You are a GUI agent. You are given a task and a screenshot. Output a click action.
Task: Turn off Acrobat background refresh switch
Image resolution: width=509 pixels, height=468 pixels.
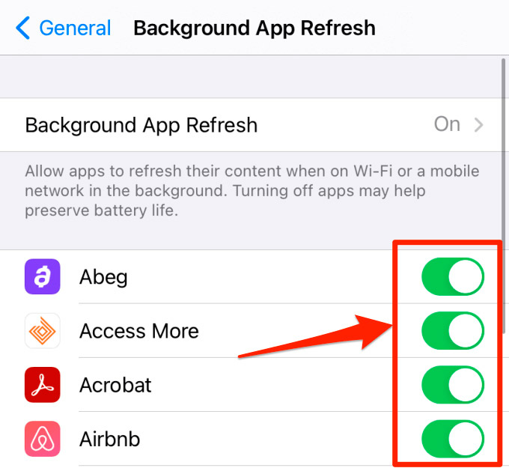(x=453, y=385)
